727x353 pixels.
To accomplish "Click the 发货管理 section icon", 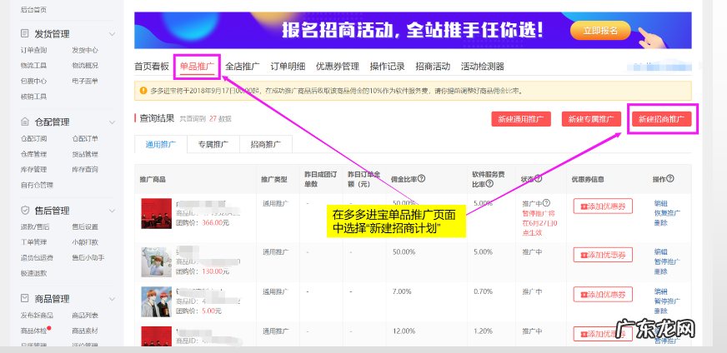I will point(25,33).
